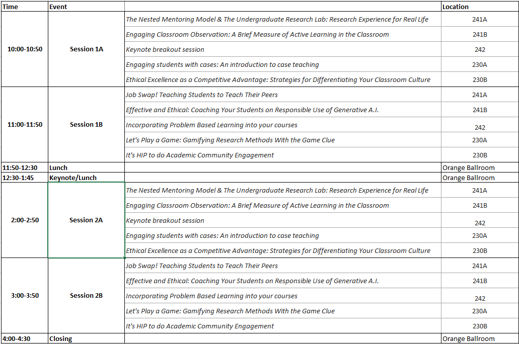This screenshot has width=519, height=344.
Task: Click location 241A for Session 2B Job Swap
Action: click(480, 266)
